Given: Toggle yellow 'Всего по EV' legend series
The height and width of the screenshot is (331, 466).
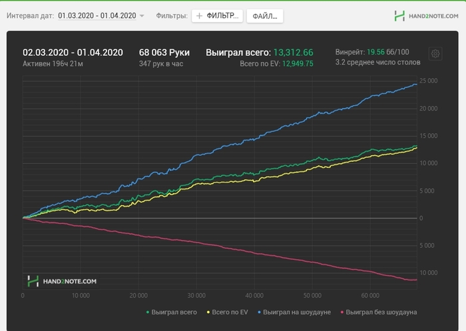Looking at the screenshot, I should click(228, 312).
